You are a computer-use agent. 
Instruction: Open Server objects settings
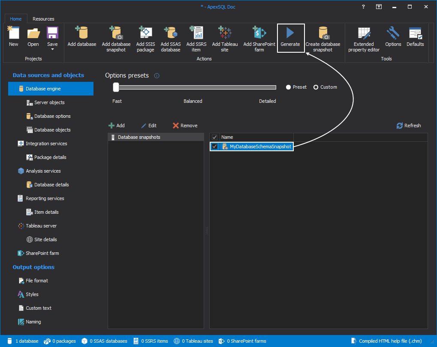(45, 102)
